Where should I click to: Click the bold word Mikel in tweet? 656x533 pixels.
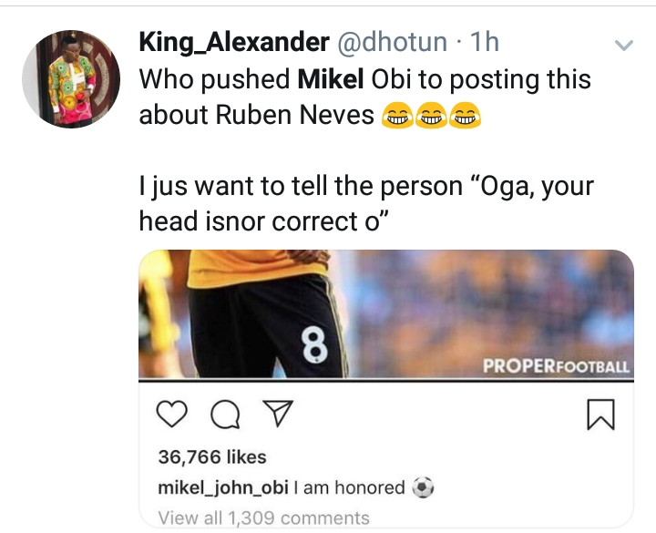[x=332, y=79]
